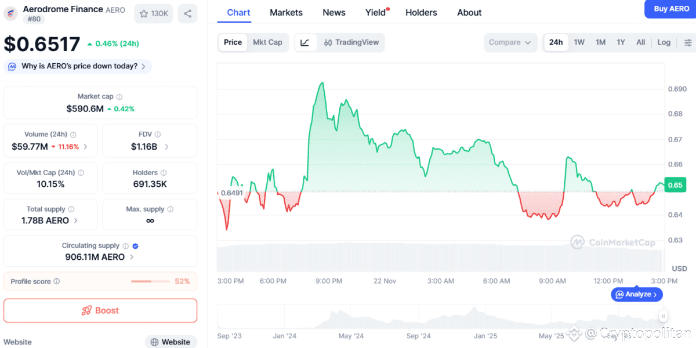Click the Holders info icon
This screenshot has height=348, width=696.
pyautogui.click(x=164, y=173)
